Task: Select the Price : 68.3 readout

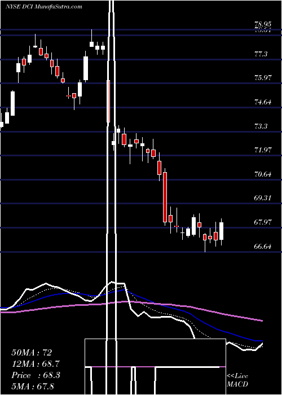Action: [x=36, y=375]
